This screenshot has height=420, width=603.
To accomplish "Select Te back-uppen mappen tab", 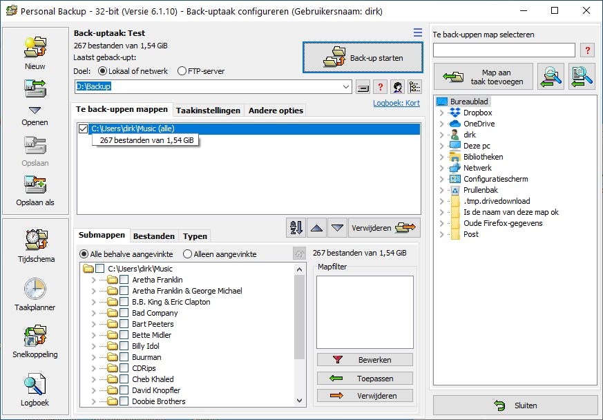I will pyautogui.click(x=122, y=109).
